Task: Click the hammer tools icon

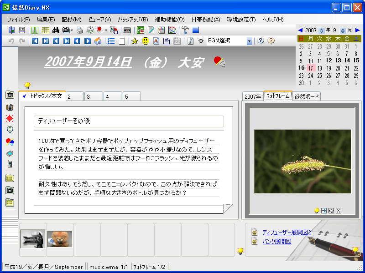Action: (x=185, y=30)
